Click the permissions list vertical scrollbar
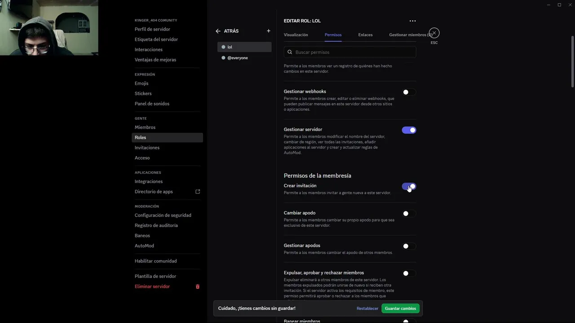575x323 pixels. (x=572, y=61)
